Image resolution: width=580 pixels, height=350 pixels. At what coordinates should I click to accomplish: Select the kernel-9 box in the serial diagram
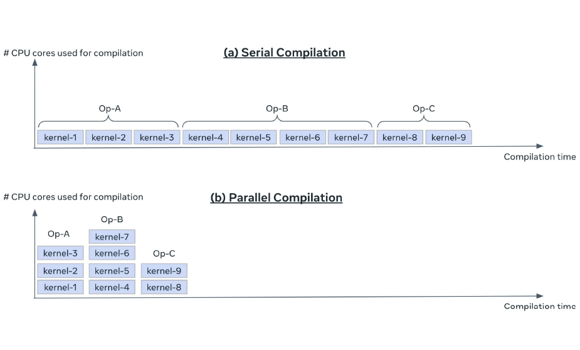448,137
